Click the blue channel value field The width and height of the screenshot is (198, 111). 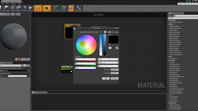point(86,68)
